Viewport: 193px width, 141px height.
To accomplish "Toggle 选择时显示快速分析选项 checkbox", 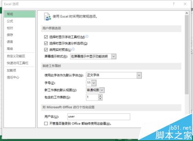I will click(46, 43).
